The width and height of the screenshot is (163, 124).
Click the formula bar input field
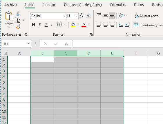pos(118,44)
